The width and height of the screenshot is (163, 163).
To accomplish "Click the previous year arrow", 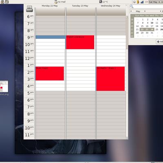I will click(161, 11).
